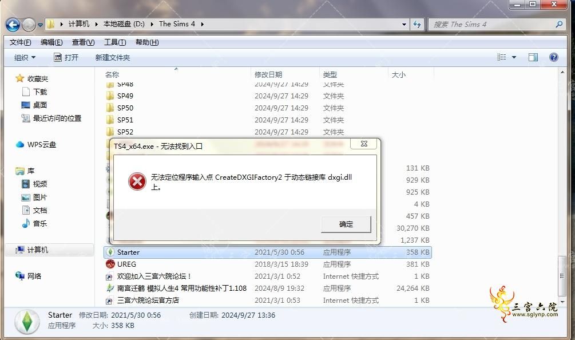Select 网络 in the navigation pane
Viewport: 575px width, 340px height.
coord(34,276)
